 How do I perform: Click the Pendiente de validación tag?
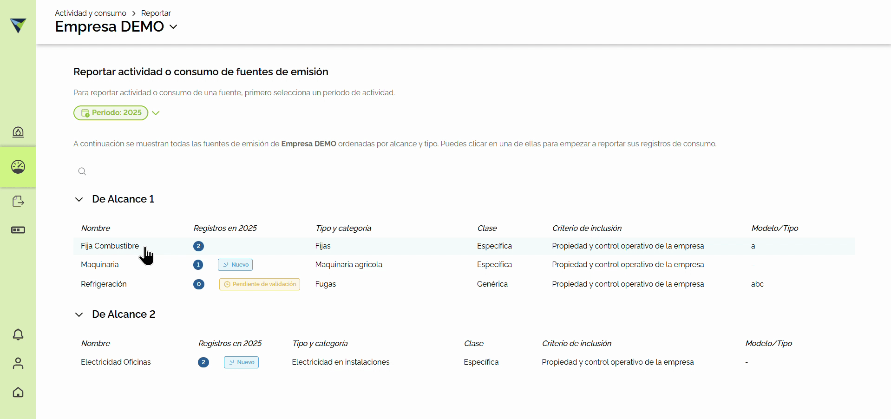coord(260,284)
